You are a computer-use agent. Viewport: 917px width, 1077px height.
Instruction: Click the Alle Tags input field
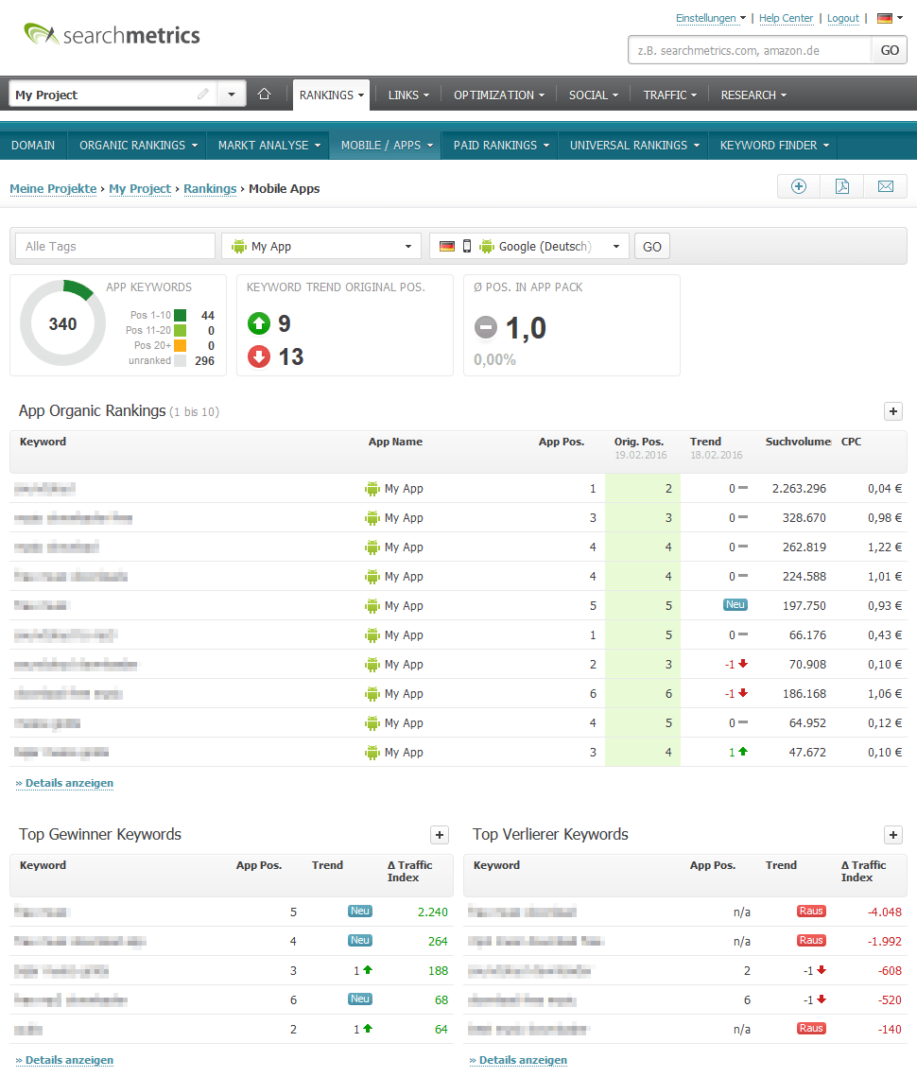click(113, 245)
